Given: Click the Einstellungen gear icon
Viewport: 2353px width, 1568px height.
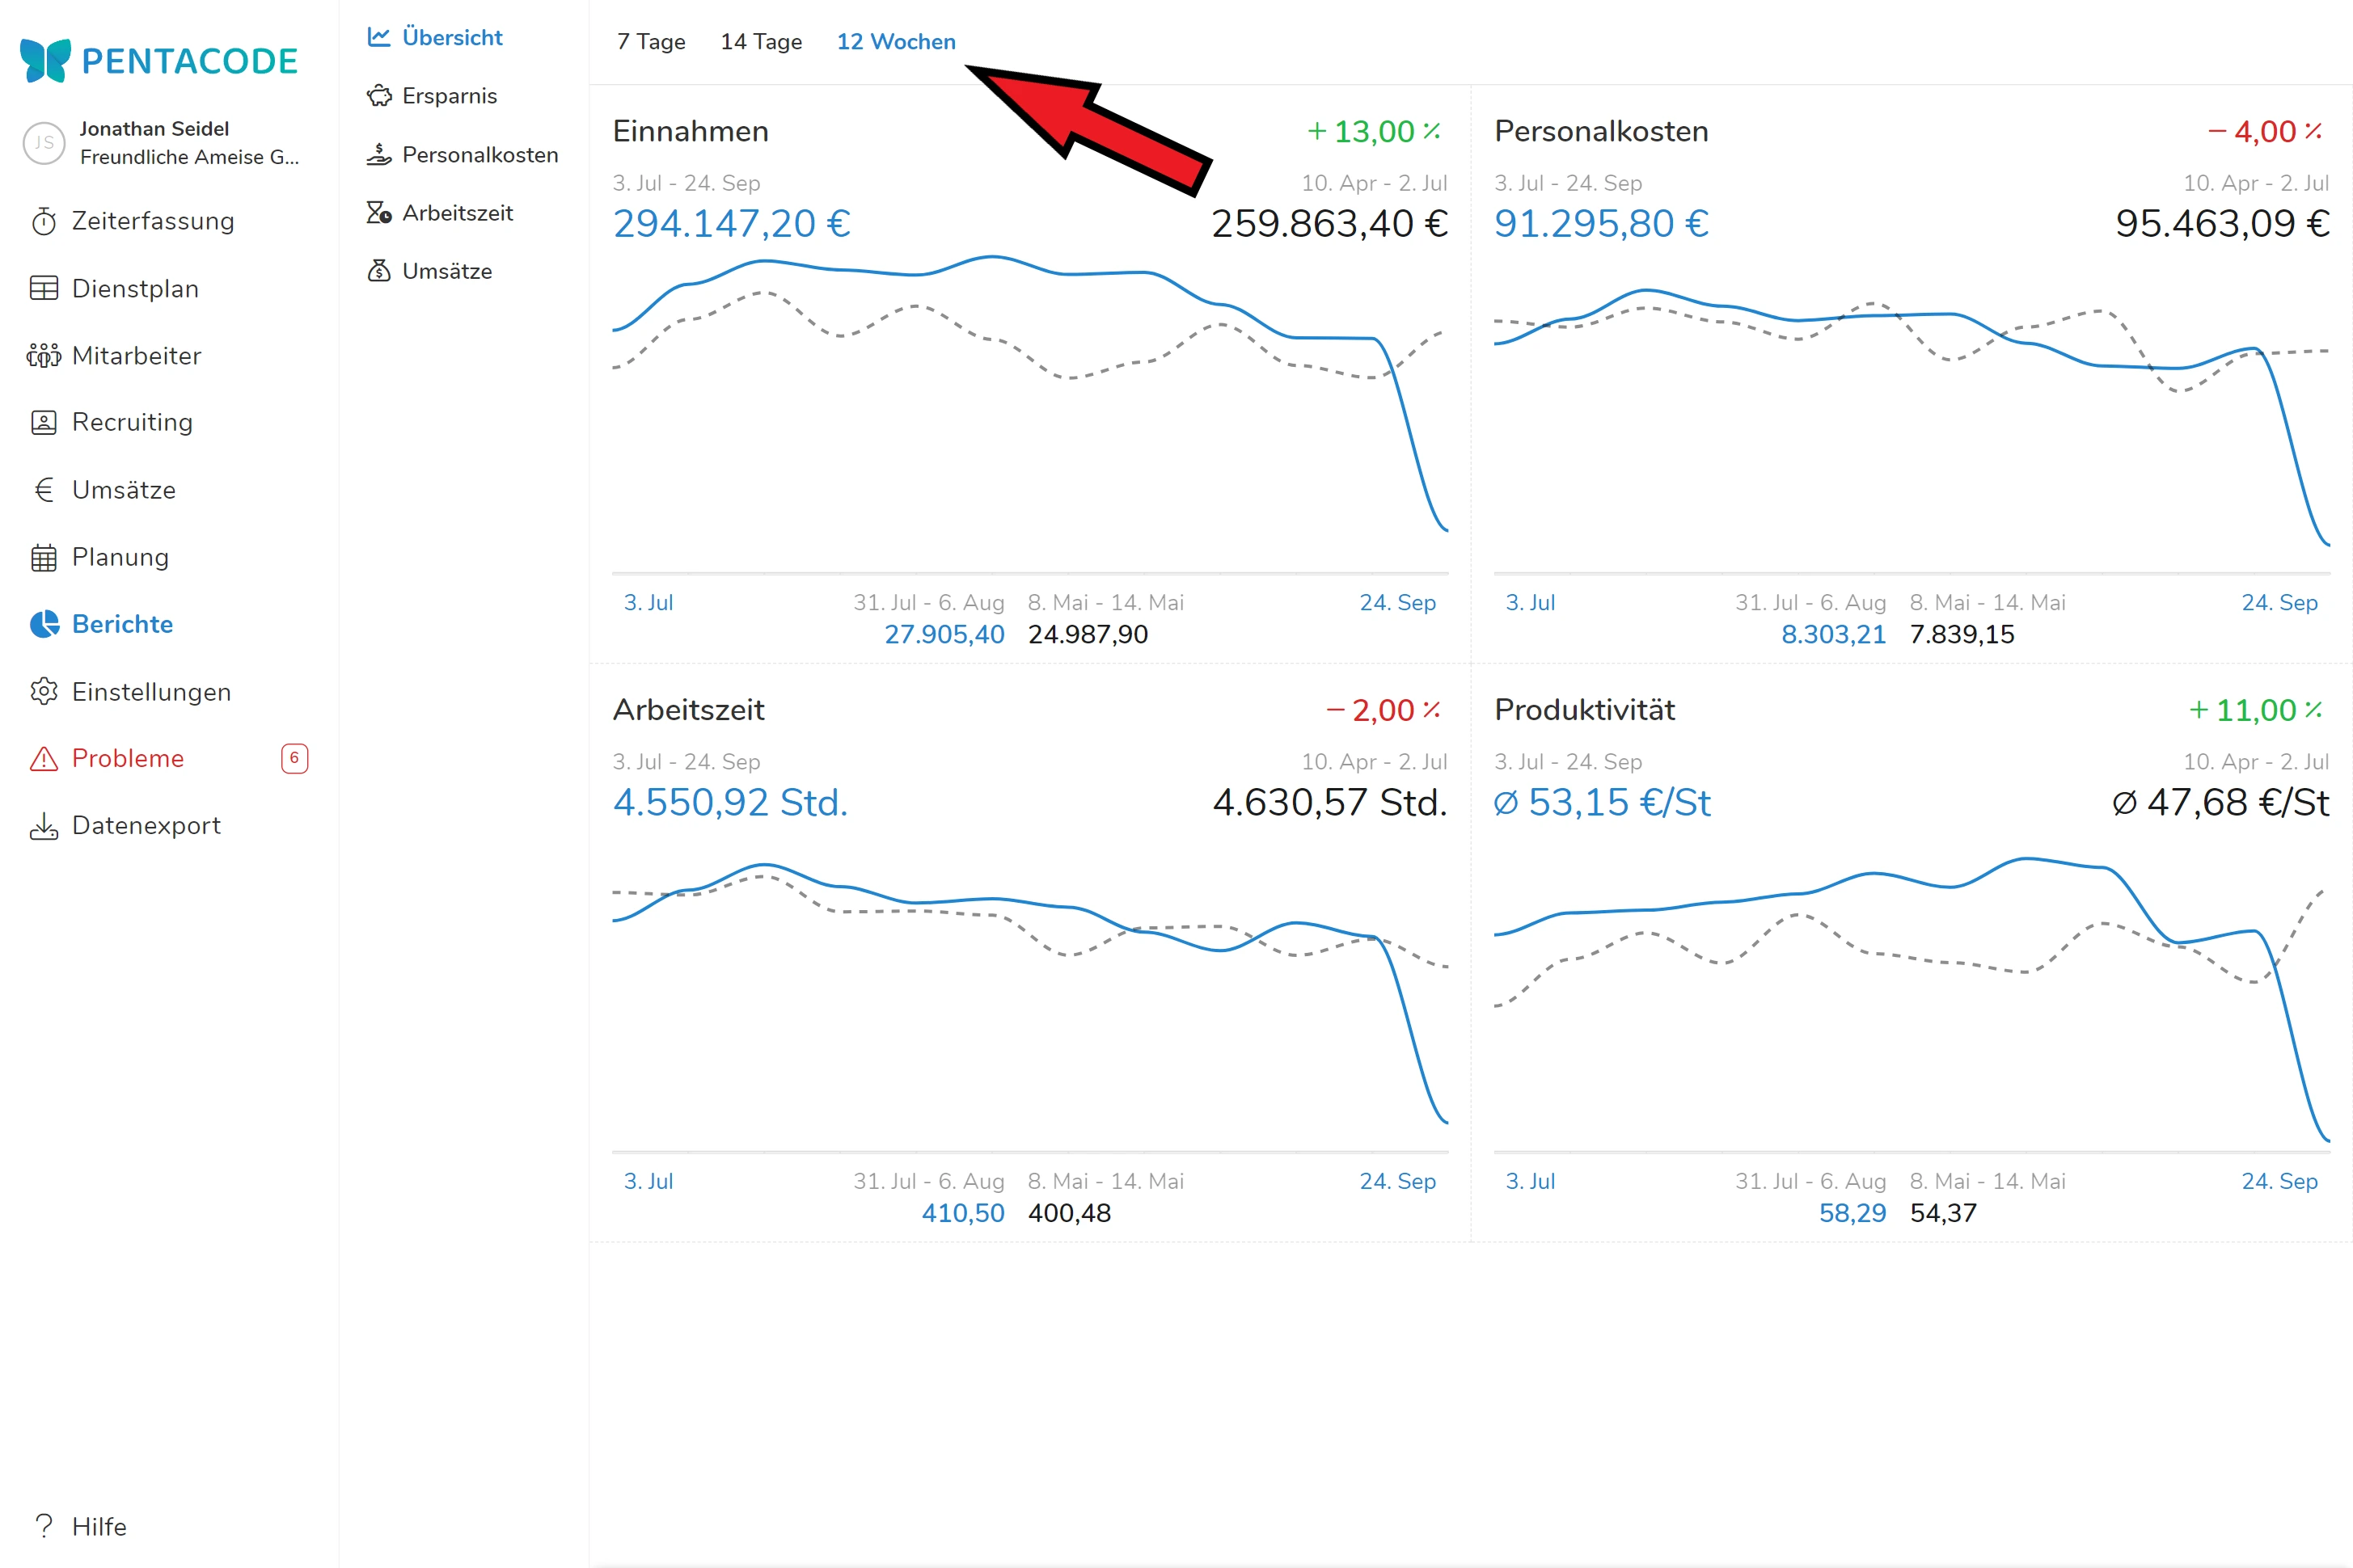Looking at the screenshot, I should click(x=44, y=691).
